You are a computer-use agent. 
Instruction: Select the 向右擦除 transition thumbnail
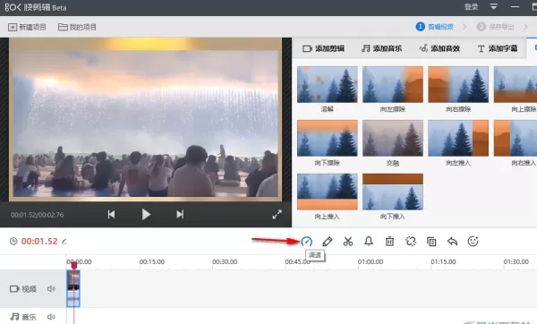(458, 84)
